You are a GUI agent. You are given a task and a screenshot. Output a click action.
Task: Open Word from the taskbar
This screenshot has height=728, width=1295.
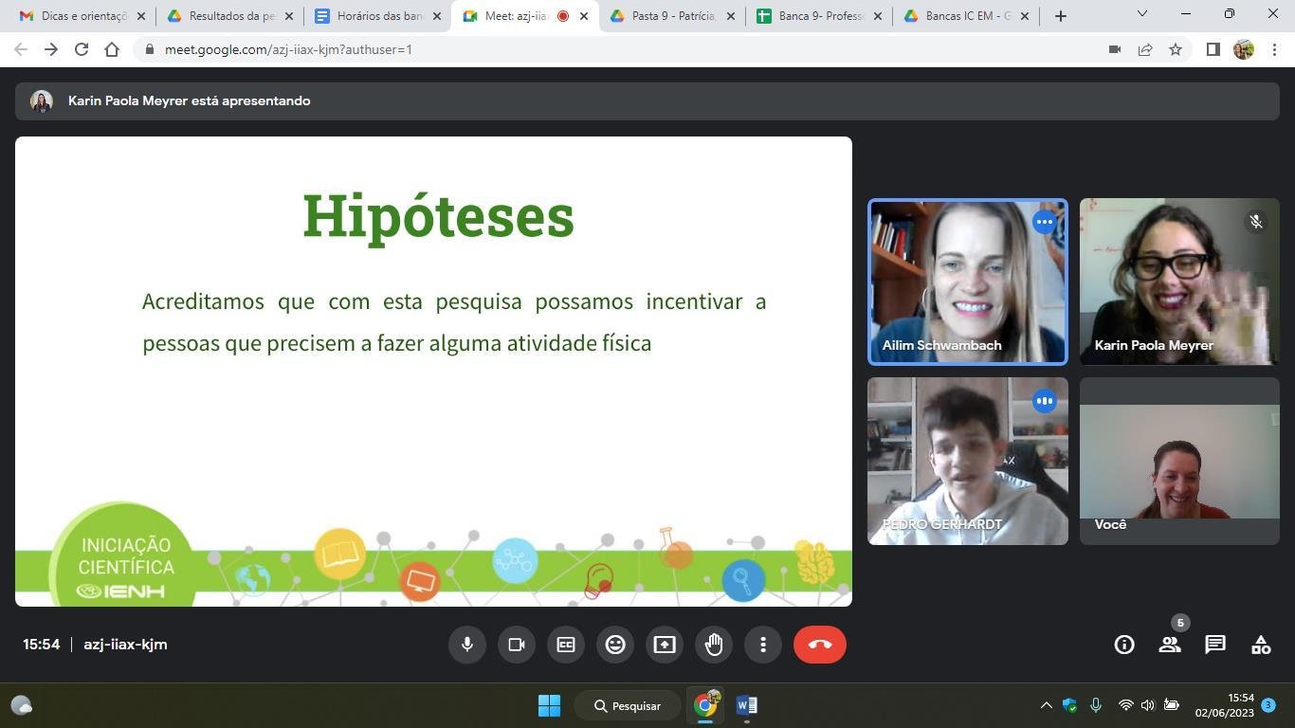(746, 705)
